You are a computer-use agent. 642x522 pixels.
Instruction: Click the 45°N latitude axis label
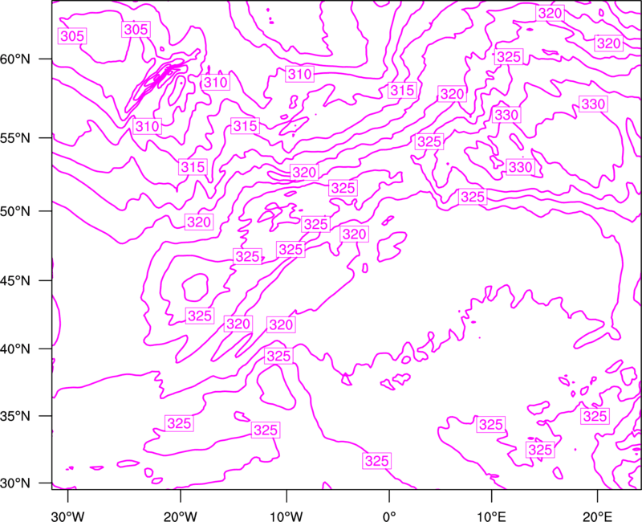(x=15, y=280)
